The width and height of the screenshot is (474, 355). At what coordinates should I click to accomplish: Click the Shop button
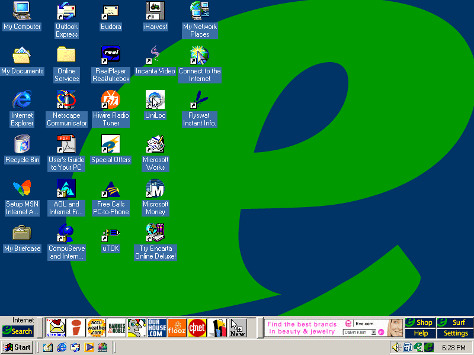pyautogui.click(x=420, y=322)
